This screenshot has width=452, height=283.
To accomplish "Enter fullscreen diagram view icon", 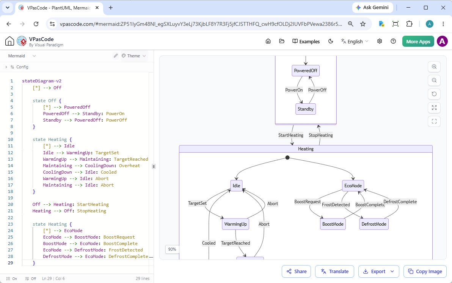I will tap(434, 121).
